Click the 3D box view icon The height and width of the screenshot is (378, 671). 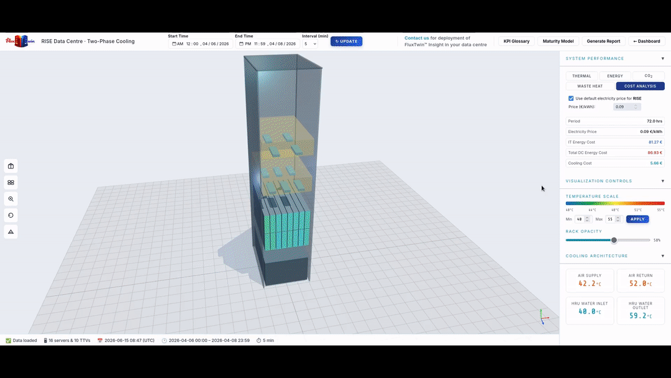11,166
